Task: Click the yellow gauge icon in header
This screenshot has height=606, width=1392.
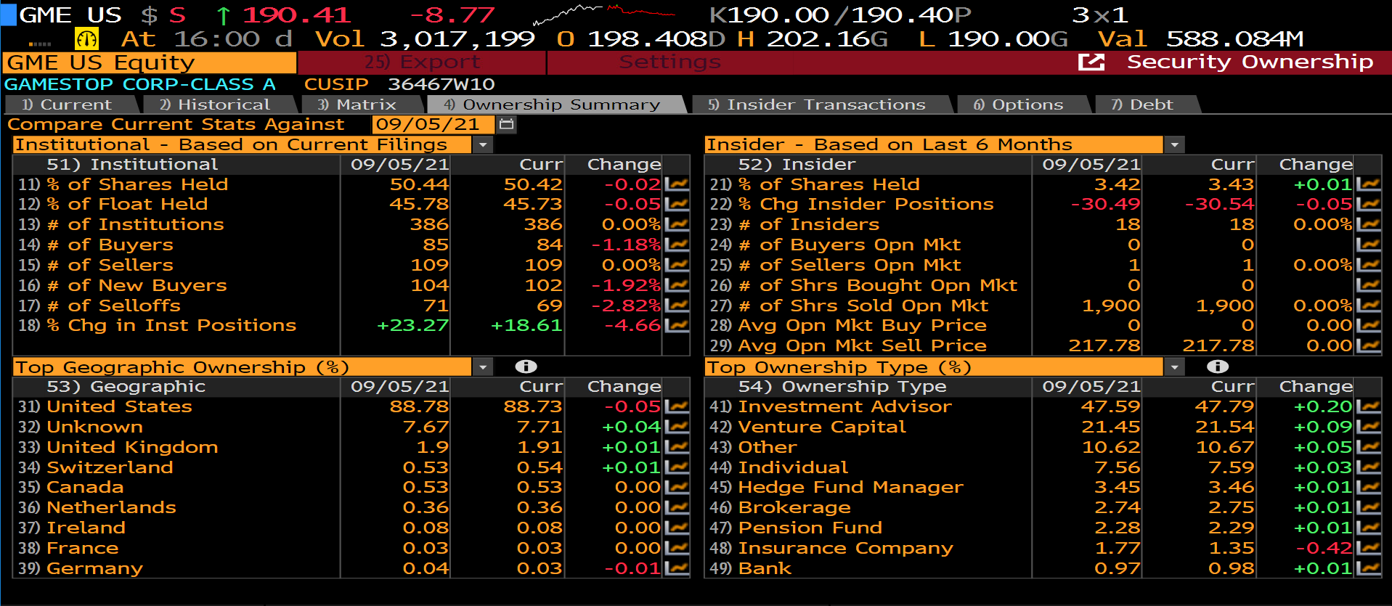Action: 87,38
